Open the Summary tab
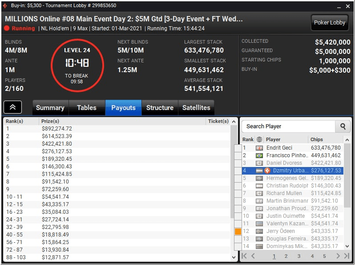 point(50,108)
